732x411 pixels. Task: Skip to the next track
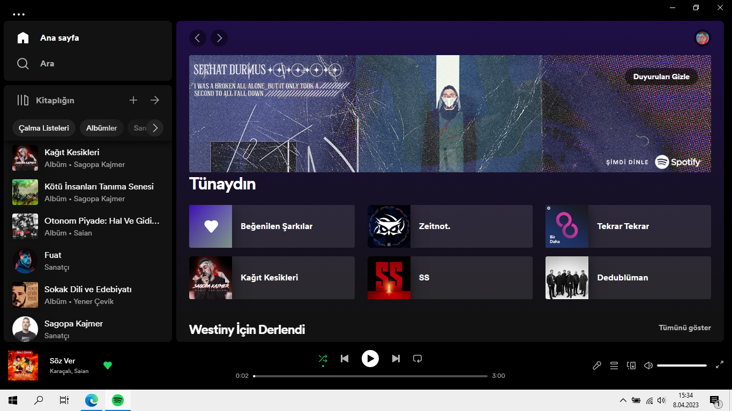(x=396, y=359)
